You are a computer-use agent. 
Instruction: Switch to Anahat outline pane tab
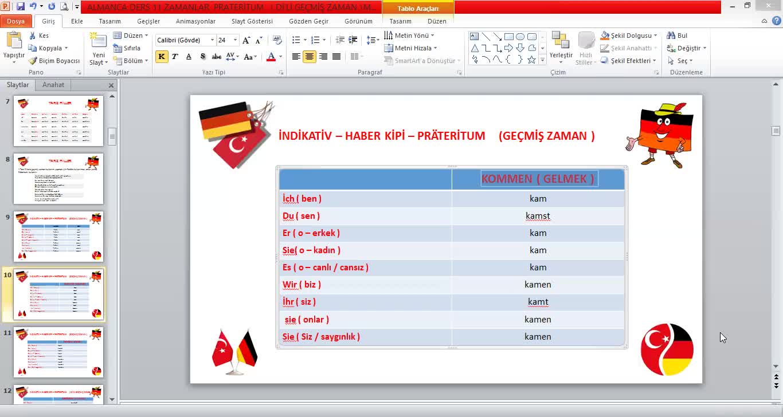tap(53, 85)
